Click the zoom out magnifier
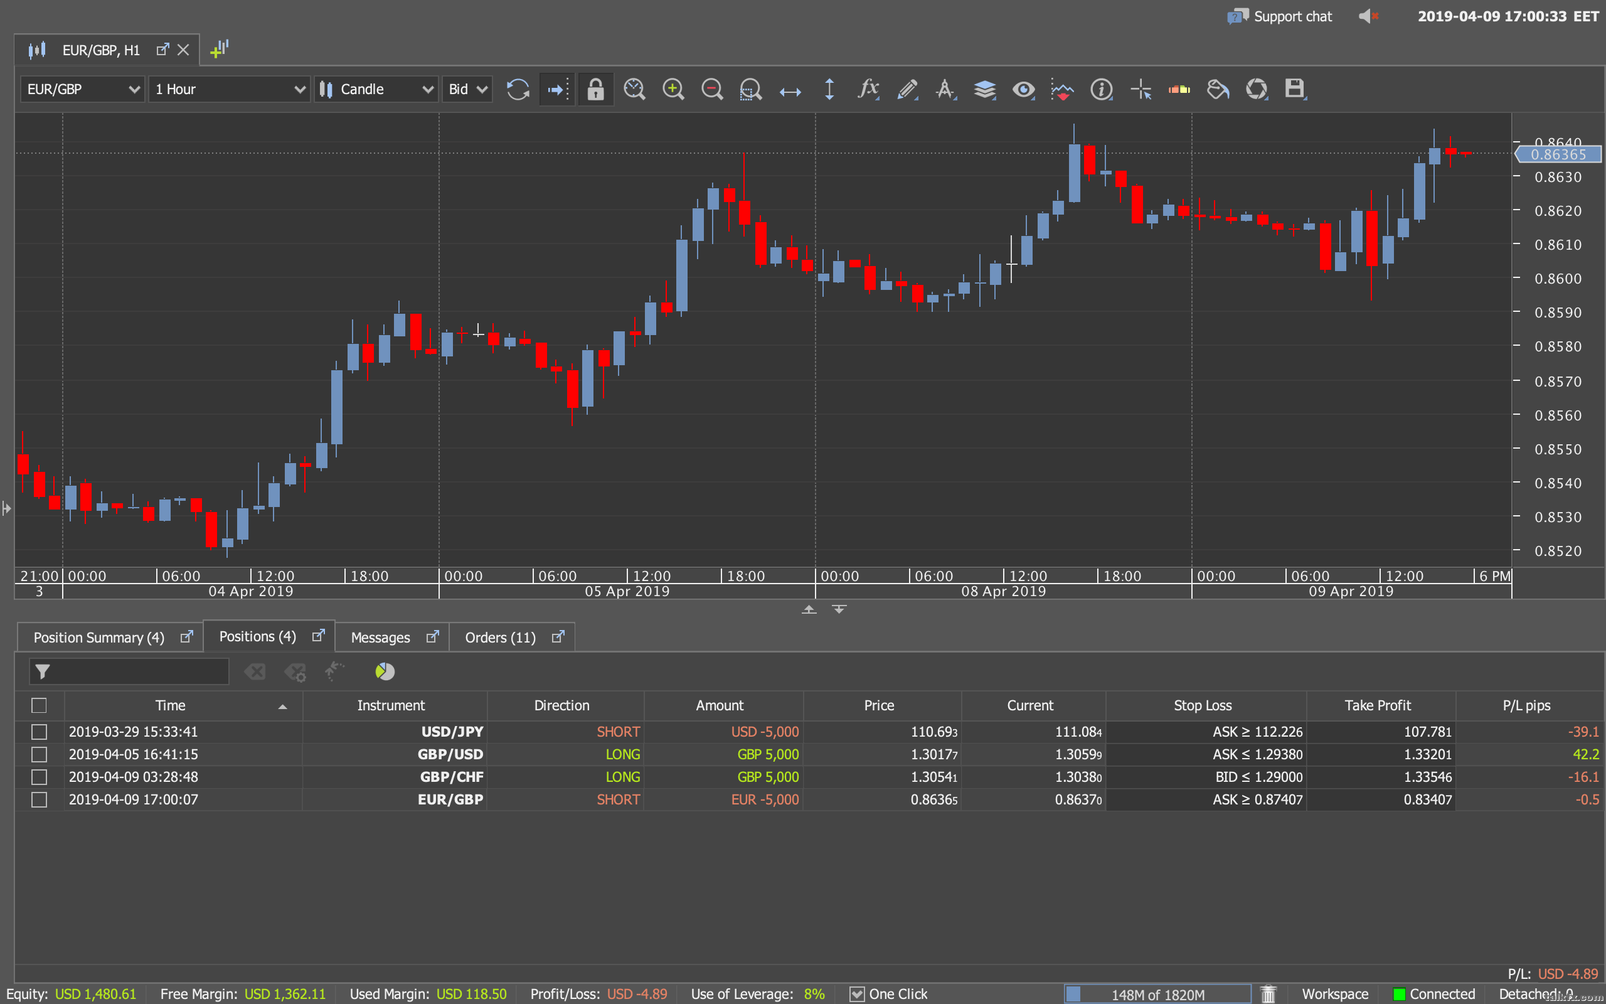This screenshot has width=1606, height=1004. (712, 89)
